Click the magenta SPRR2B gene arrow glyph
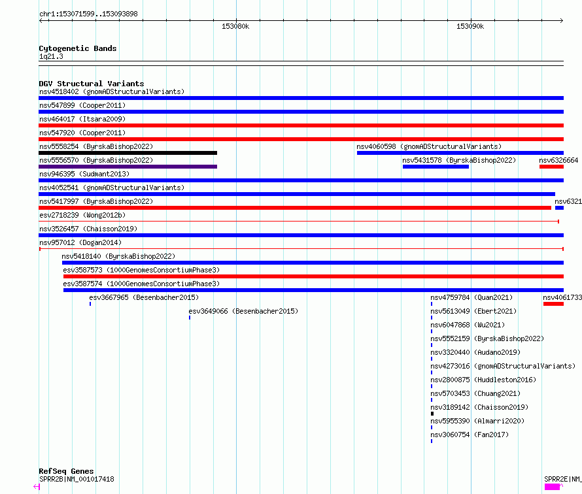This screenshot has height=494, width=582. point(37,487)
